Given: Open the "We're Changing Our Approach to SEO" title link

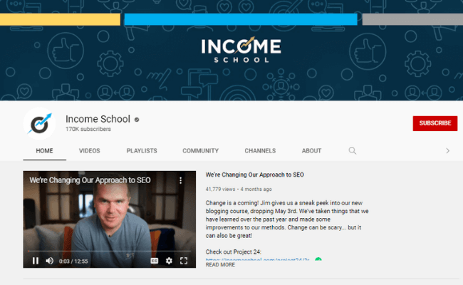Looking at the screenshot, I should [x=255, y=175].
